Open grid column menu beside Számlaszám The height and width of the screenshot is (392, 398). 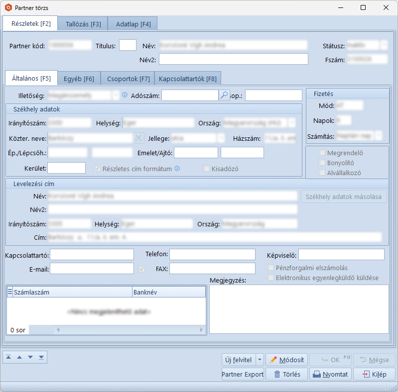click(10, 292)
